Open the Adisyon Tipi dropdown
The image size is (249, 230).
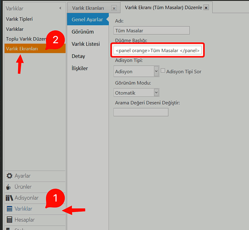click(x=156, y=71)
